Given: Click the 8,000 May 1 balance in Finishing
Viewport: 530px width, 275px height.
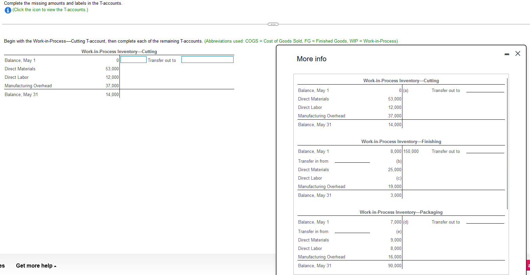Looking at the screenshot, I should click(396, 152).
